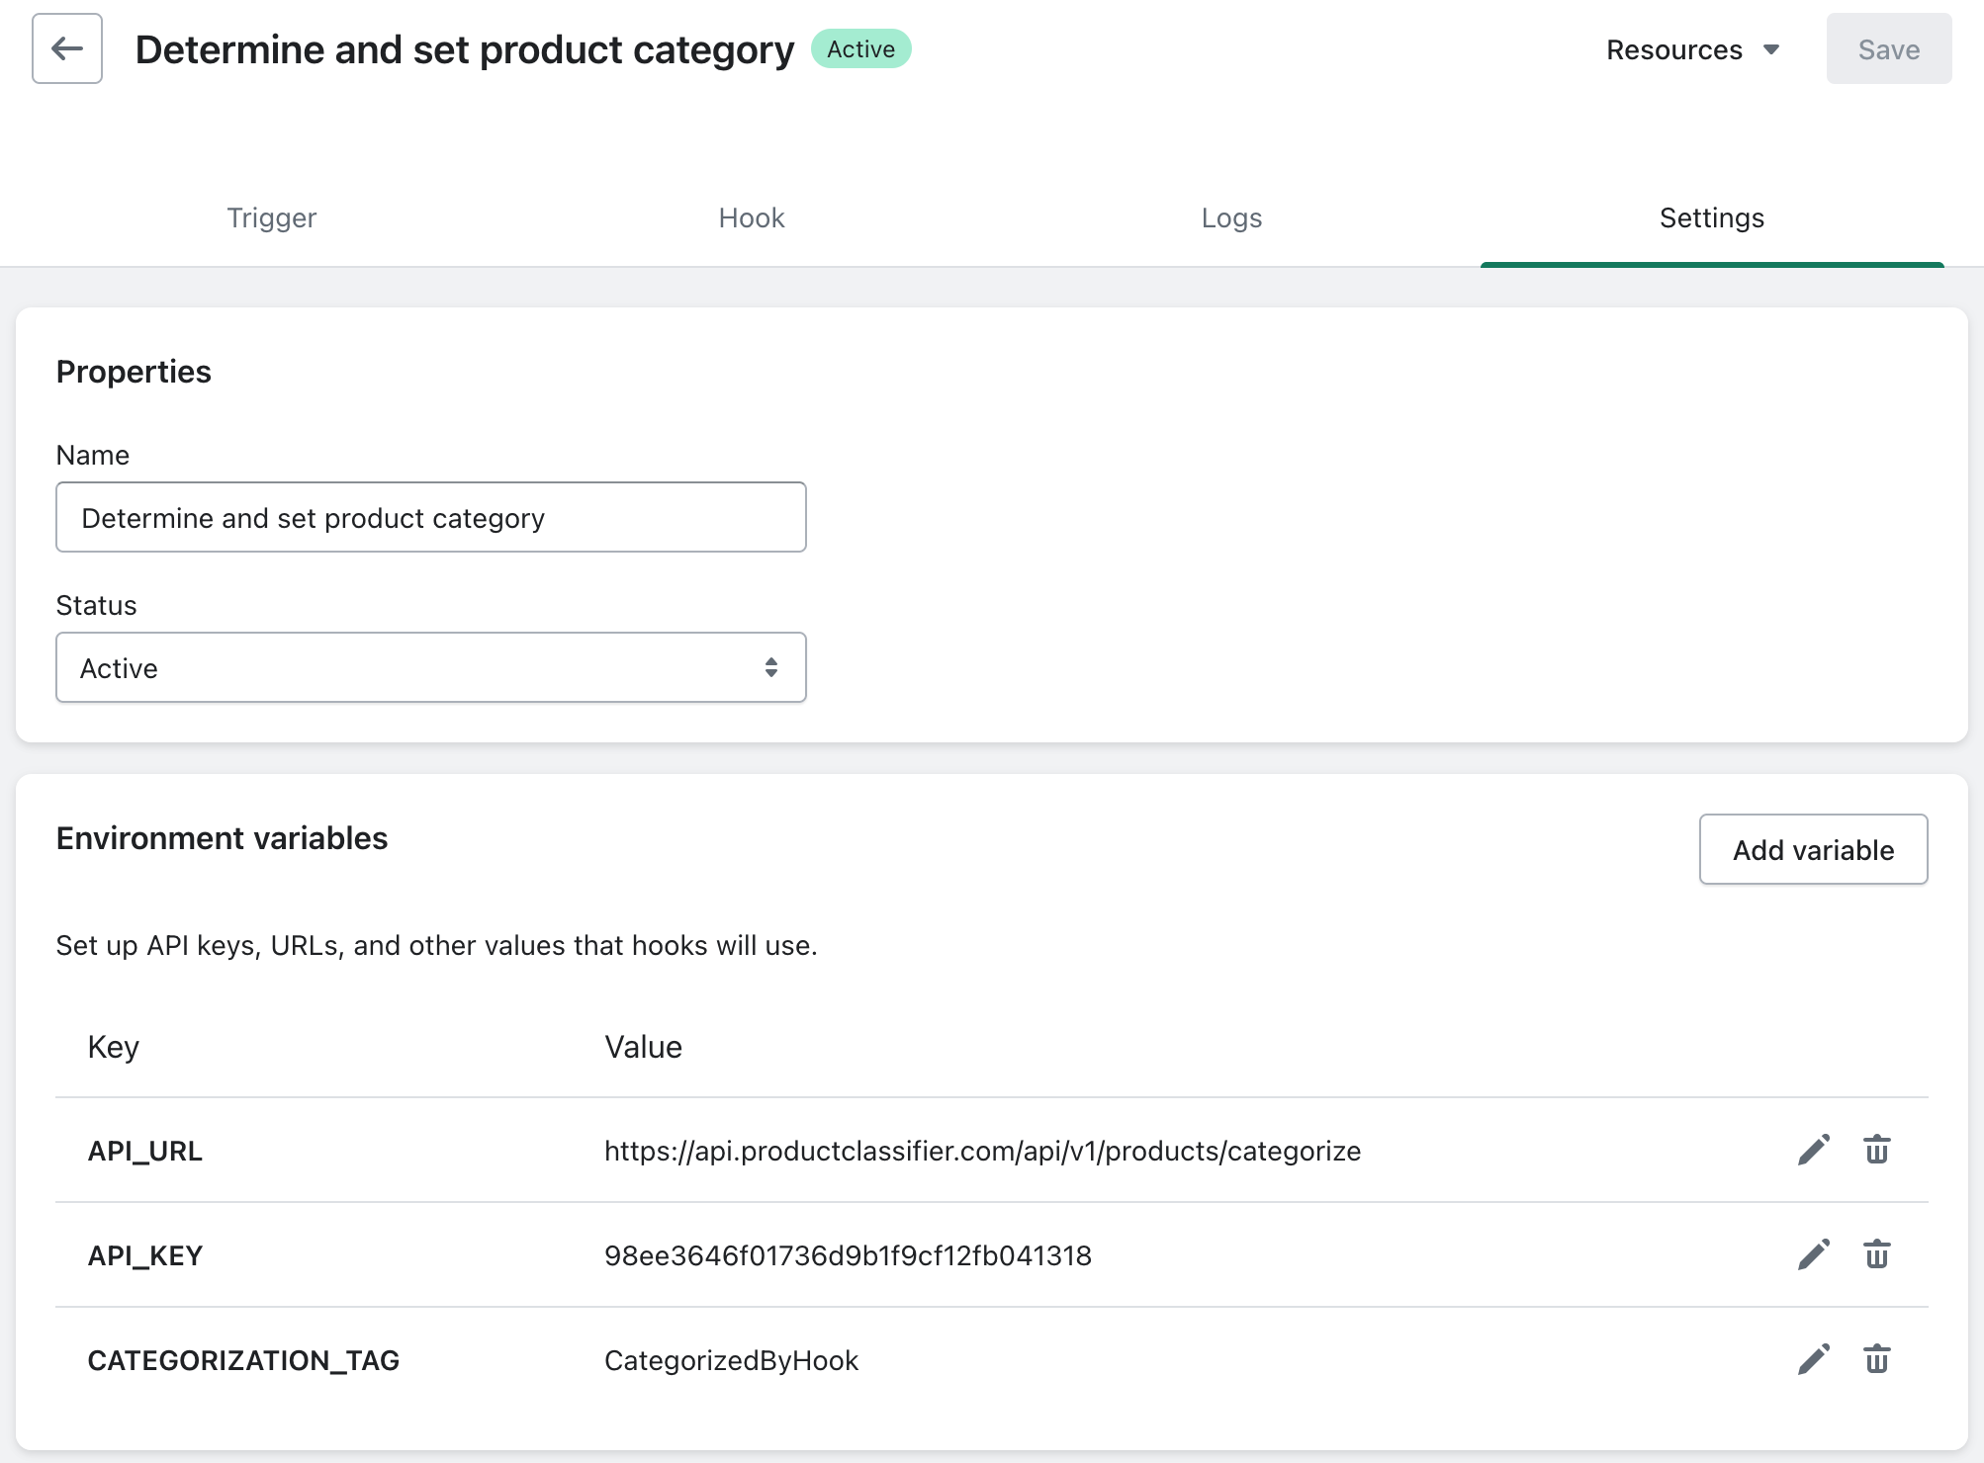Click the API_KEY value text

(x=848, y=1255)
